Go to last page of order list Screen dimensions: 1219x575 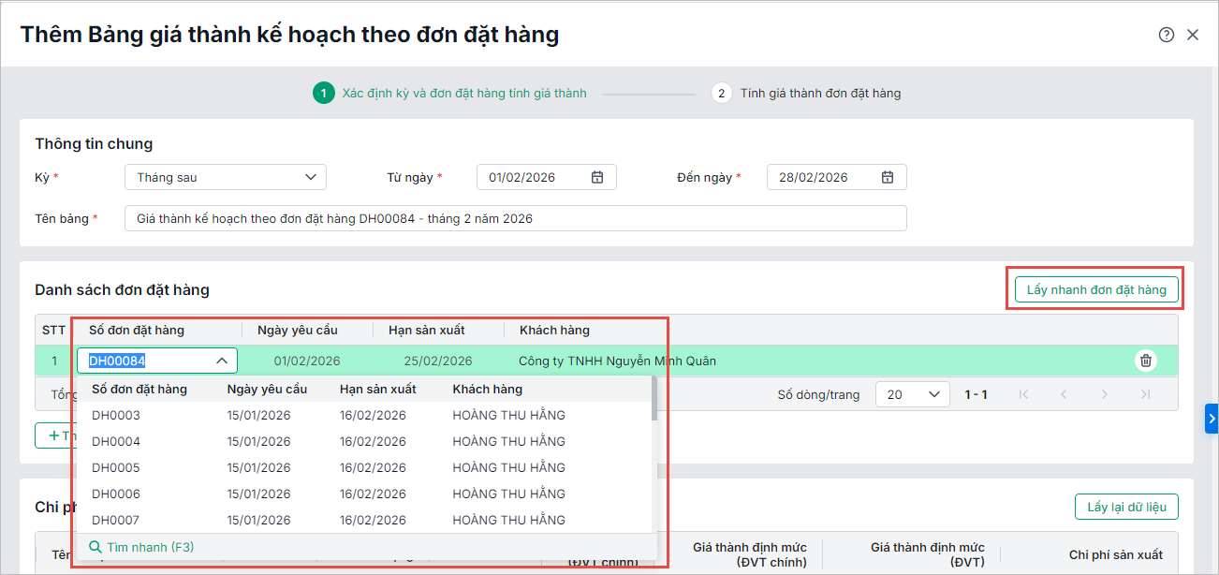pyautogui.click(x=1146, y=395)
